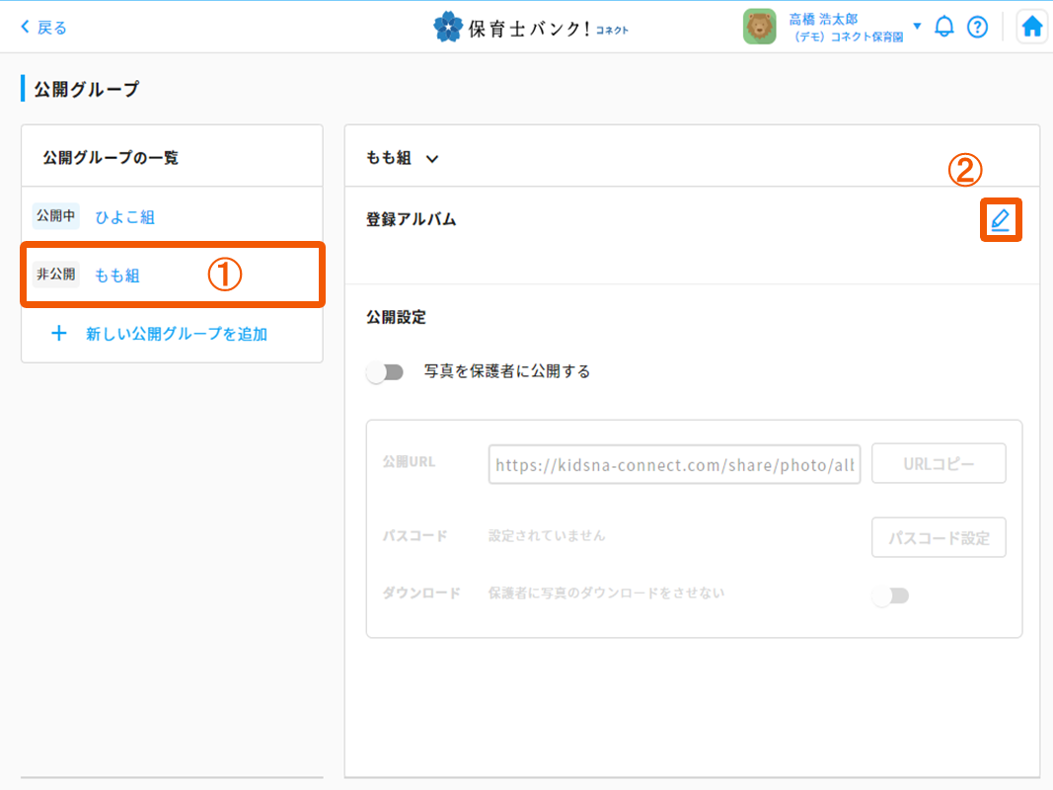Click the 保育士バンク! logo
The width and height of the screenshot is (1053, 790).
click(x=530, y=28)
